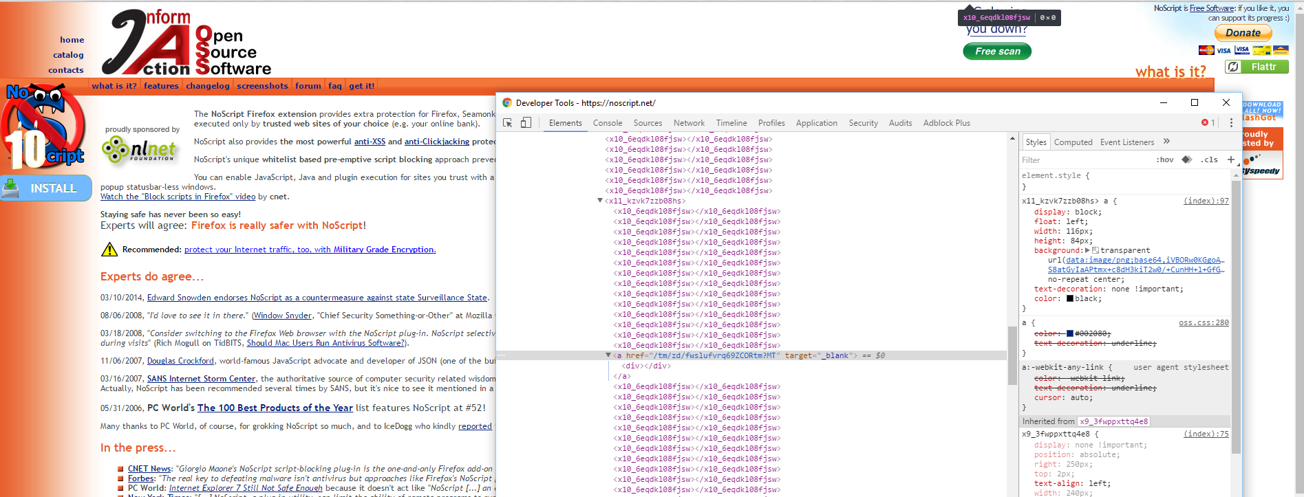Open the oss.css:280 source link
The height and width of the screenshot is (497, 1304).
coord(1204,322)
